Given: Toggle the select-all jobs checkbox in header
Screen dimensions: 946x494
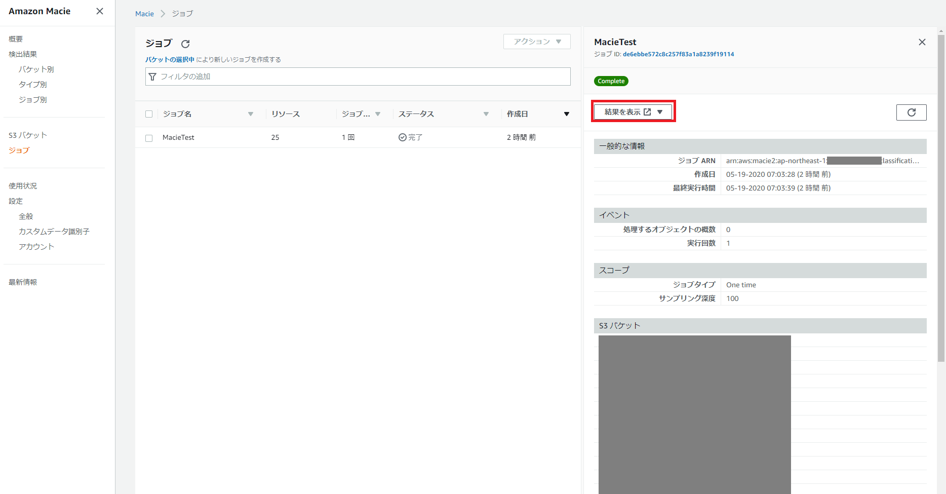Looking at the screenshot, I should (x=149, y=114).
